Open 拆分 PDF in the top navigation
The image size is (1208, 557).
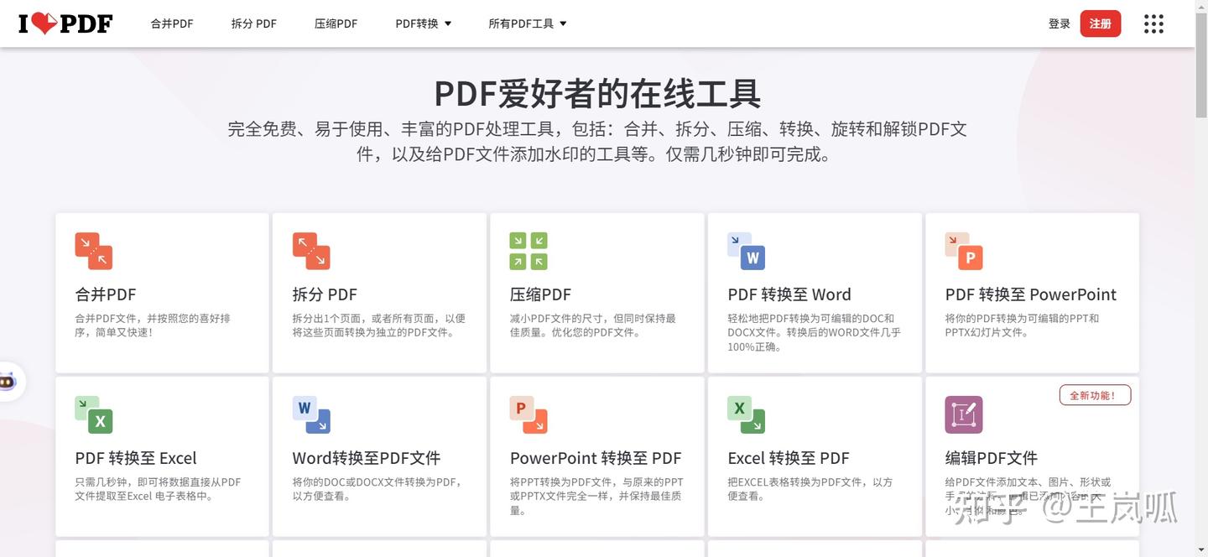click(254, 23)
